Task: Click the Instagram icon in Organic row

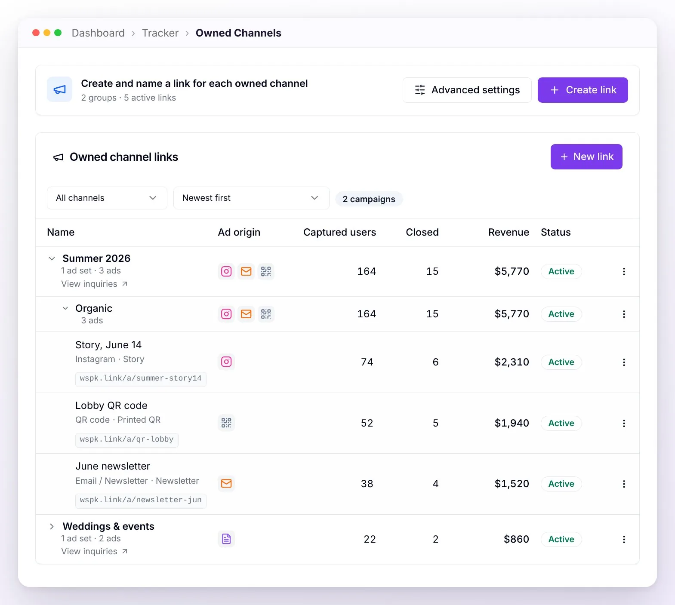Action: (x=226, y=314)
